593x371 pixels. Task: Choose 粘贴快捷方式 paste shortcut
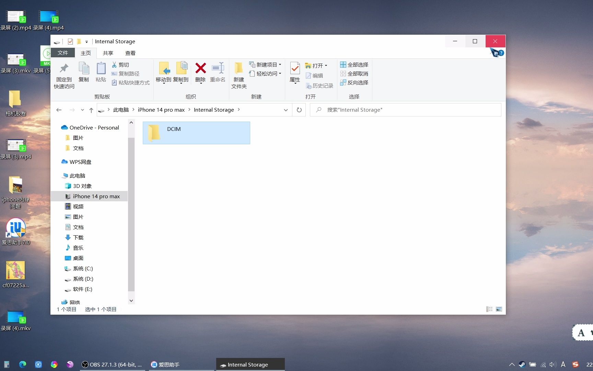tap(130, 82)
